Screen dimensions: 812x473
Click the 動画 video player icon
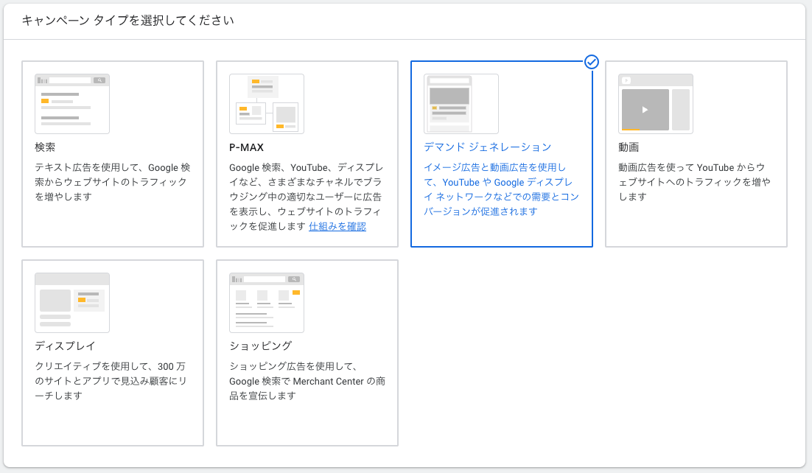click(655, 103)
